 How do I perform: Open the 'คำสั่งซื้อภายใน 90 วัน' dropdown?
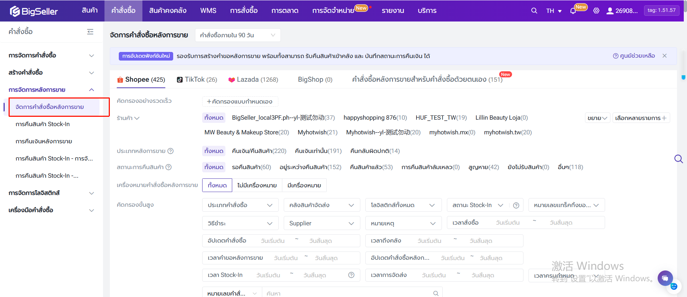(x=238, y=35)
